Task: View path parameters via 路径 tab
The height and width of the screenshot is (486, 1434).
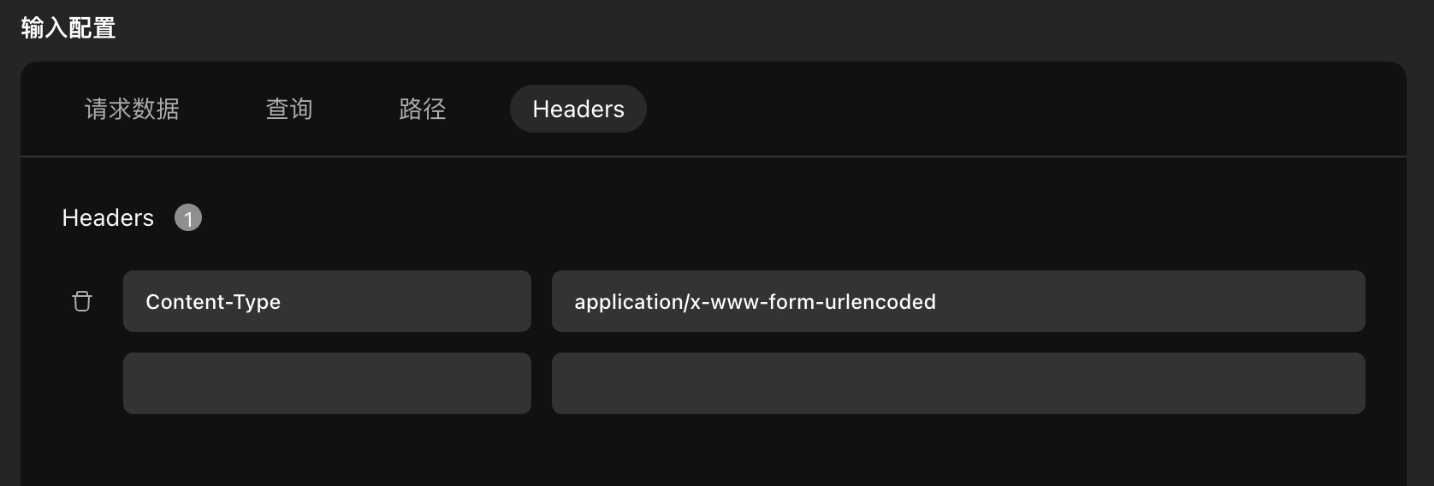Action: (x=423, y=109)
